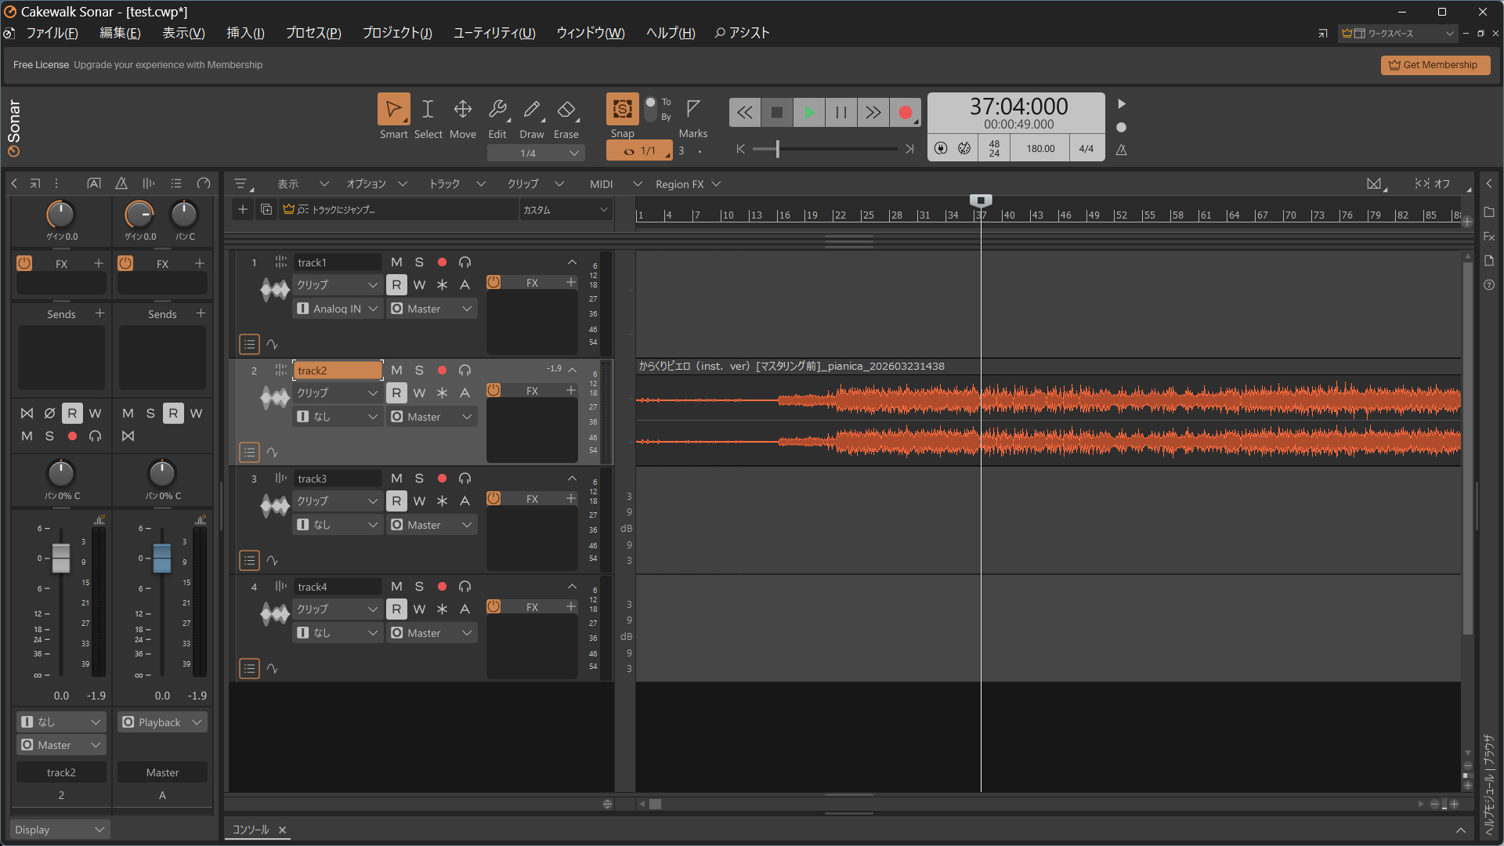The width and height of the screenshot is (1504, 846).
Task: Solo track2
Action: pyautogui.click(x=419, y=371)
